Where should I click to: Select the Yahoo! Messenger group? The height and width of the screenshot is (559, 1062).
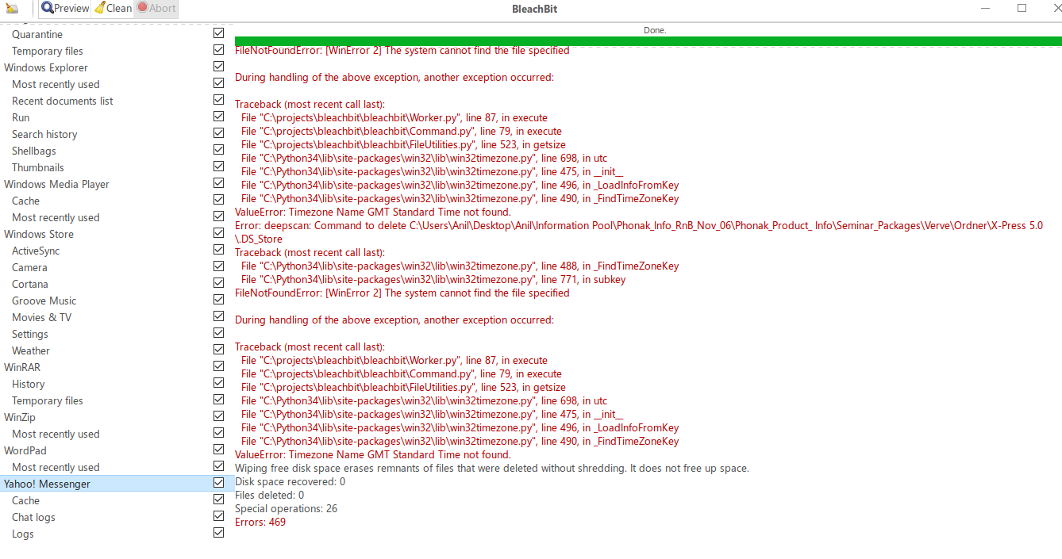[x=47, y=484]
